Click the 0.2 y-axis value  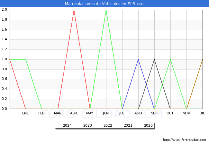[4, 99]
